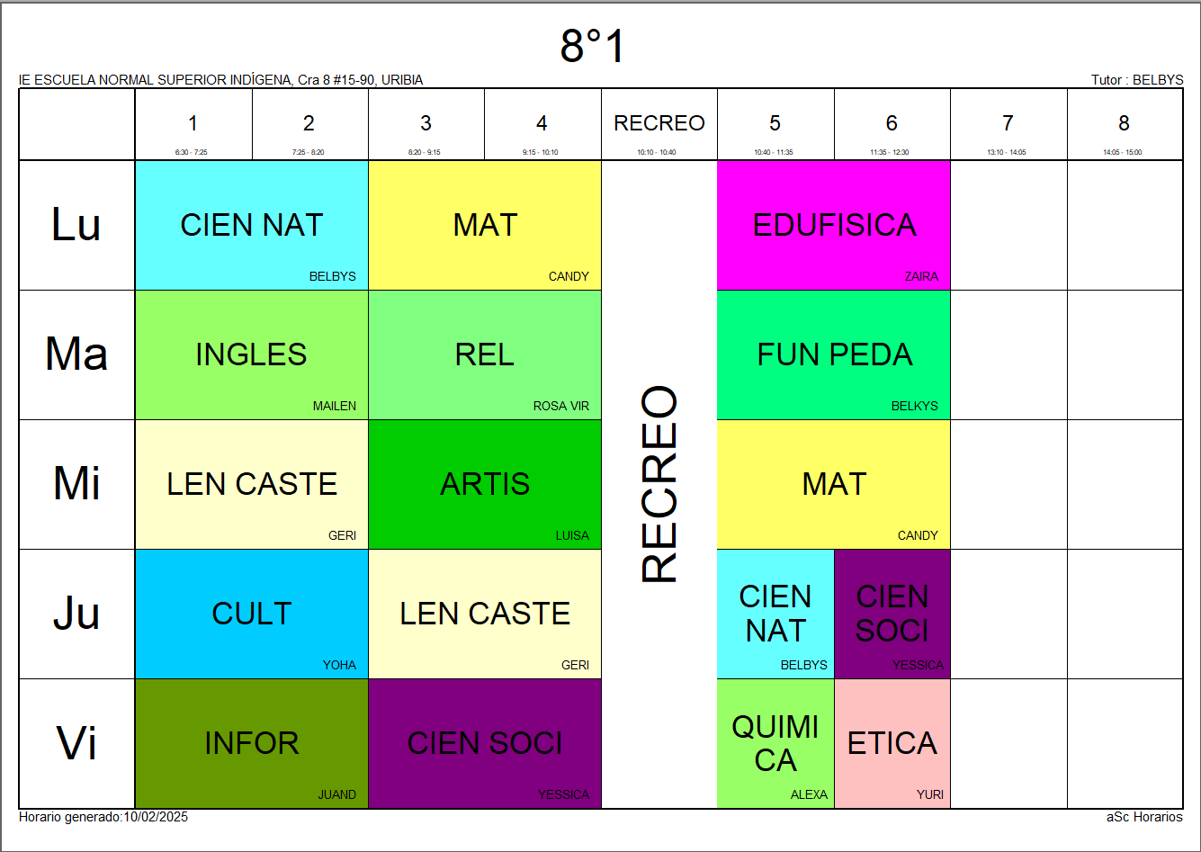Screen dimensions: 1201x852
Task: Select the Monday MAT class with CANDY
Action: click(x=485, y=225)
